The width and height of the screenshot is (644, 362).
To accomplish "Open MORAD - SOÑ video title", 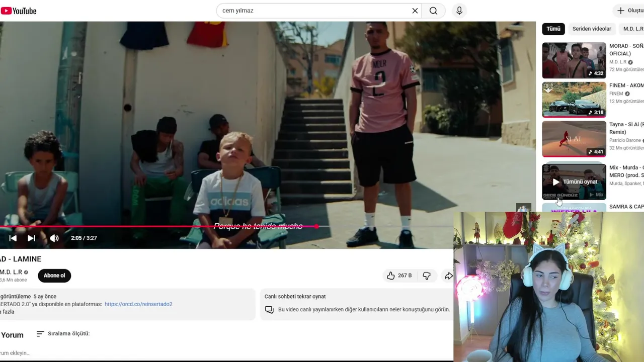I will coord(626,49).
